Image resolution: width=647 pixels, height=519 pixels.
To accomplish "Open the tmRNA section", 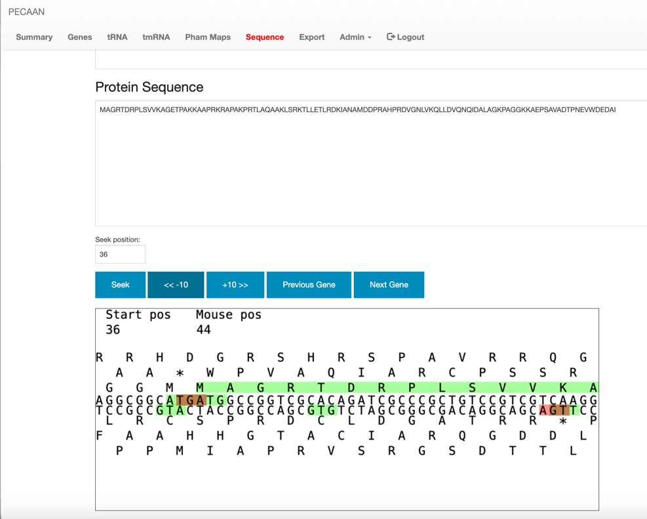I will [x=156, y=37].
